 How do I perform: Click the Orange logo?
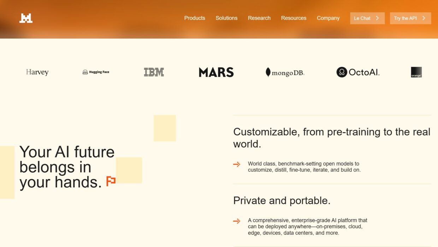tap(416, 72)
